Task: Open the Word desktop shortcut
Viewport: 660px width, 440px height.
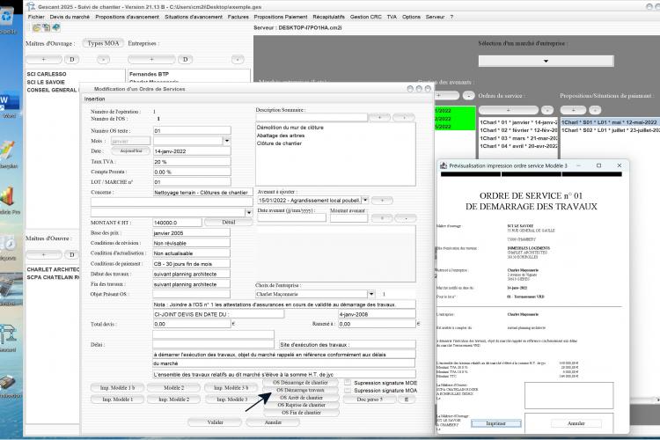Action: [10, 102]
